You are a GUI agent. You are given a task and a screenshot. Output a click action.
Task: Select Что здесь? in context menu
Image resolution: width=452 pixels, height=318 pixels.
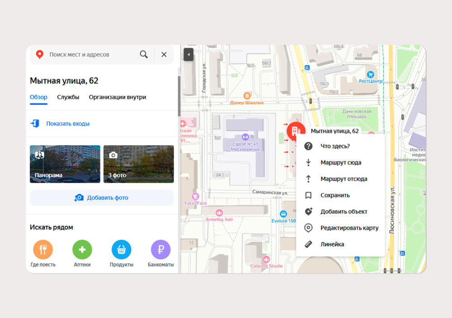click(x=340, y=146)
